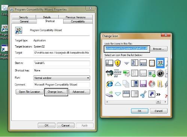Click the icon list horizontal scrollbar thumb

[158, 102]
